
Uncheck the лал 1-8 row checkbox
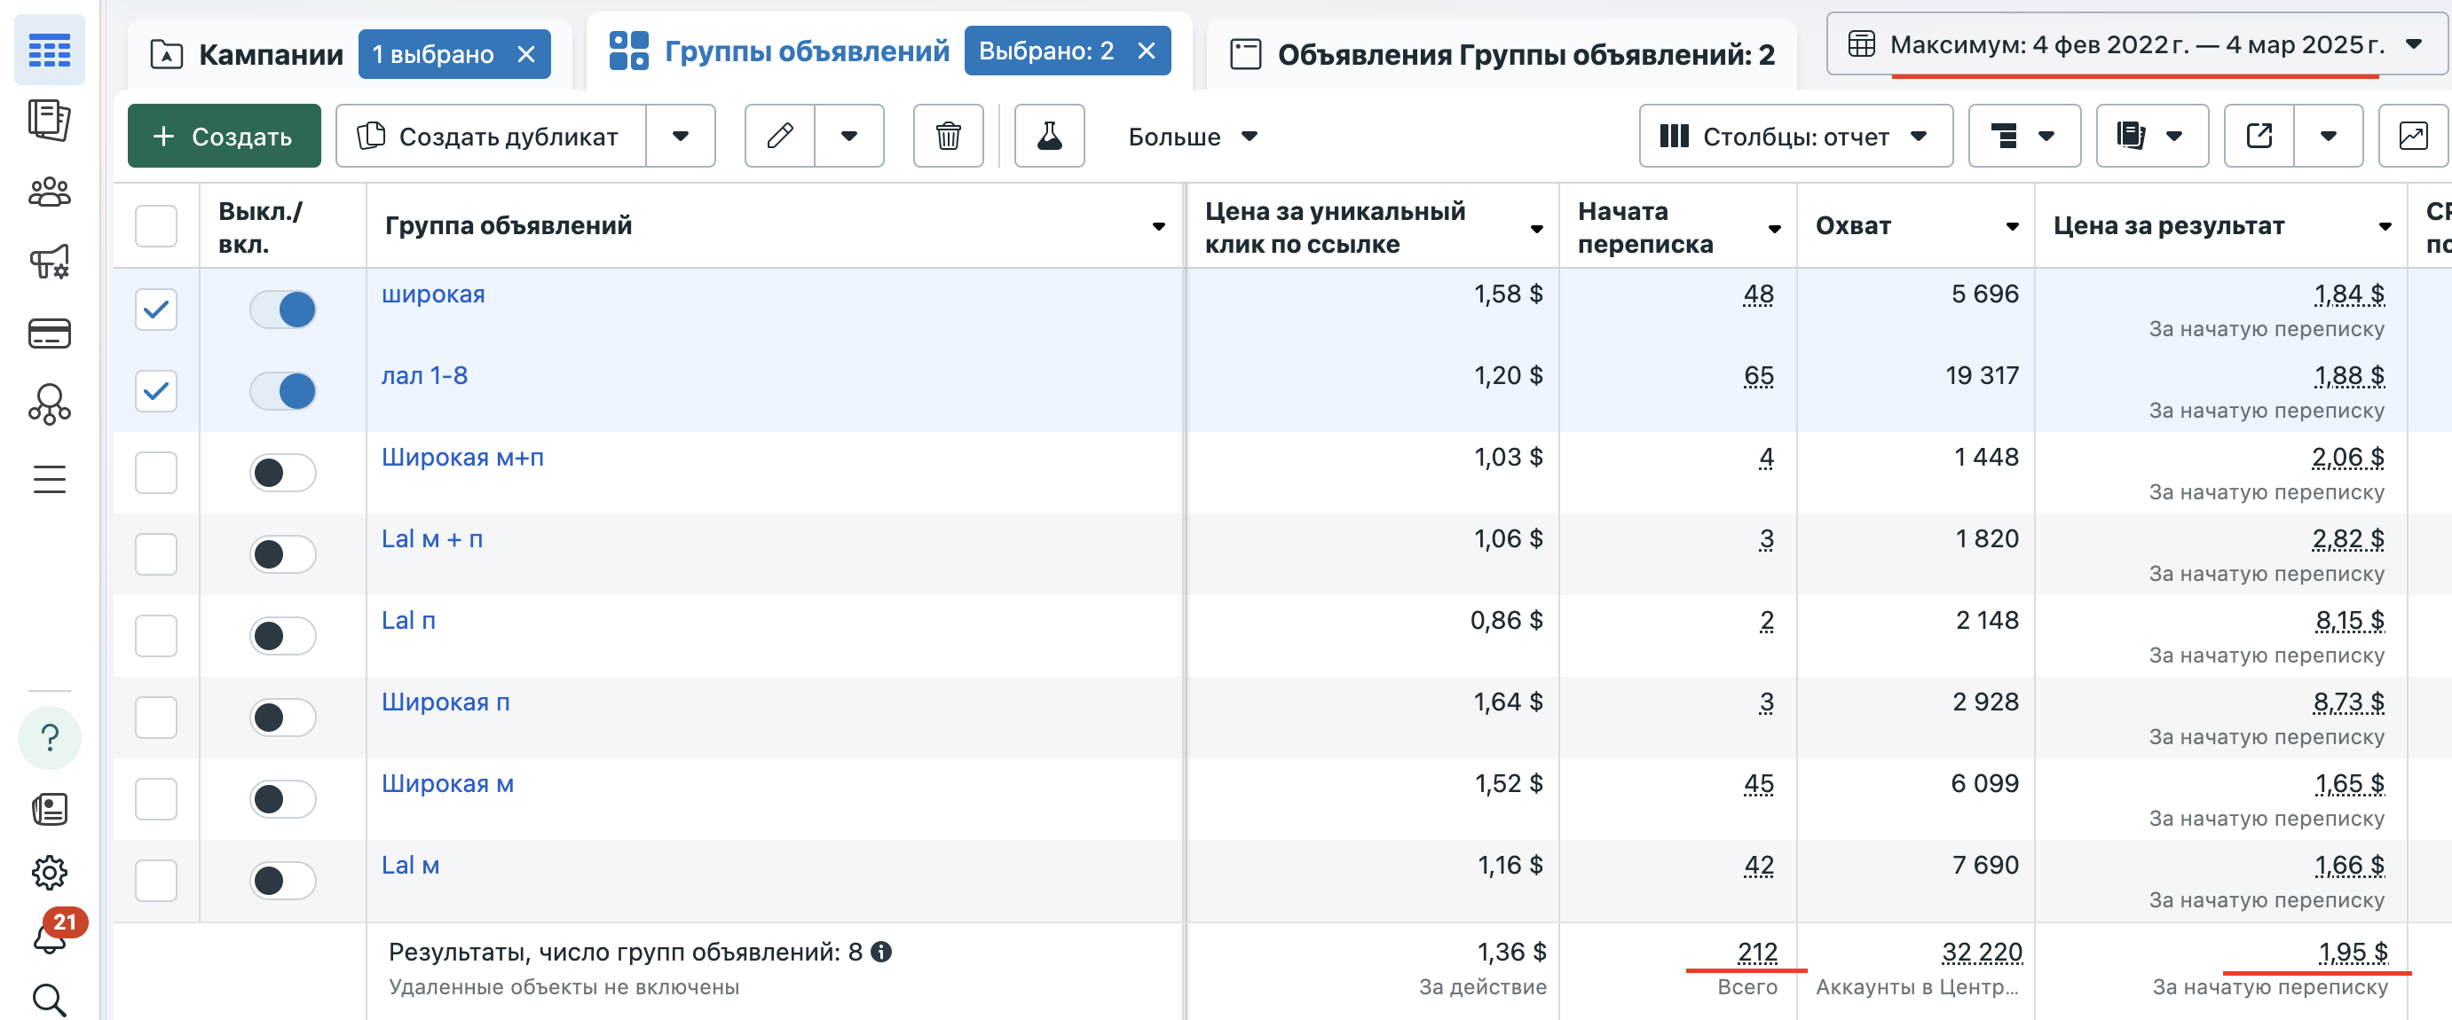tap(156, 390)
